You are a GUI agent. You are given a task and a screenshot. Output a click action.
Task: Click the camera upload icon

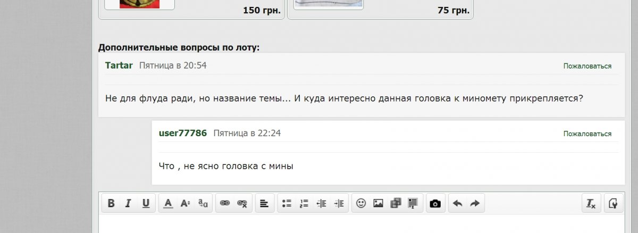click(x=435, y=203)
